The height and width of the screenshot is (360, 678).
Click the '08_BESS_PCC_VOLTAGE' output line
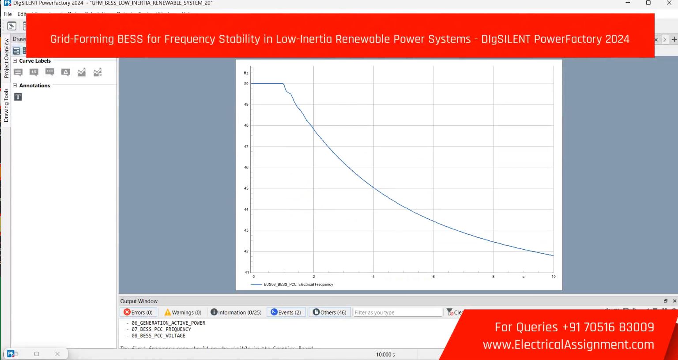[x=158, y=336]
